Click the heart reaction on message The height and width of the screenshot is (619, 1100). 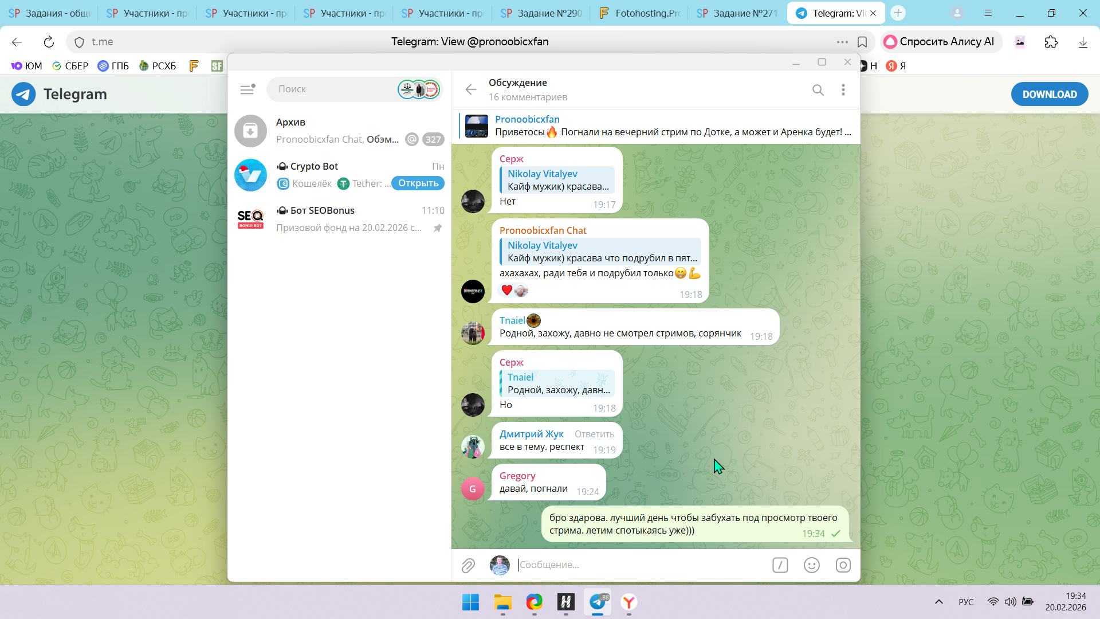point(506,290)
